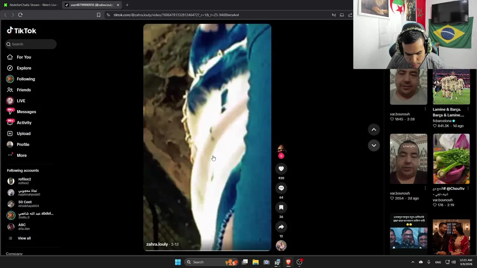Reload the page
Viewport: 477px width, 268px height.
tap(20, 15)
